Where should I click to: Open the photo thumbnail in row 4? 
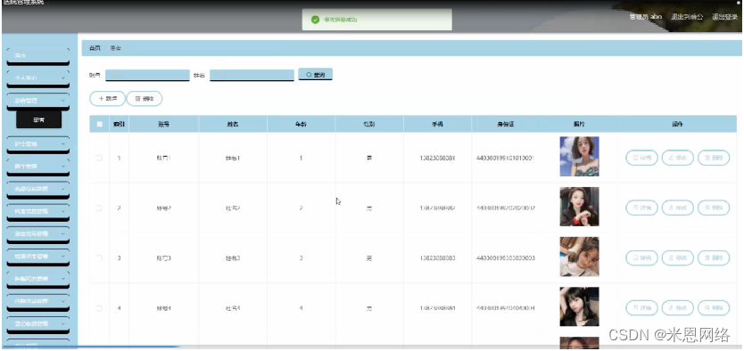[579, 306]
